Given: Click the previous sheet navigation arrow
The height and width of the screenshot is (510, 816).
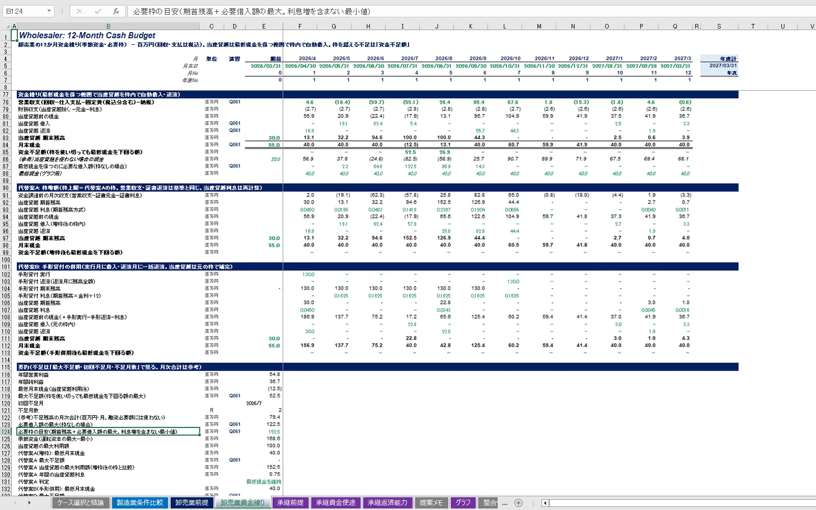Looking at the screenshot, I should pos(14,503).
